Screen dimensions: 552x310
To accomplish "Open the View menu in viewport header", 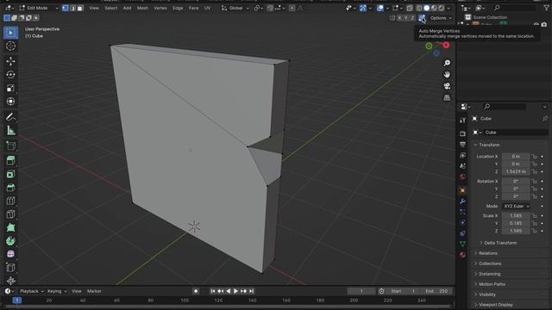I will 94,8.
